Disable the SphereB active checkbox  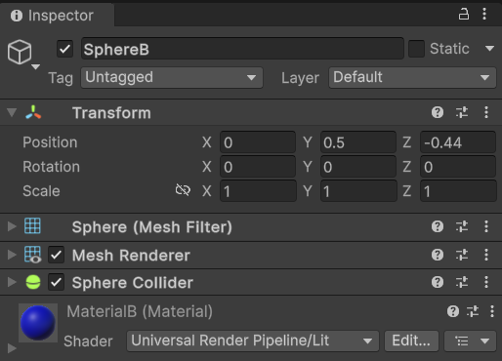click(x=64, y=49)
